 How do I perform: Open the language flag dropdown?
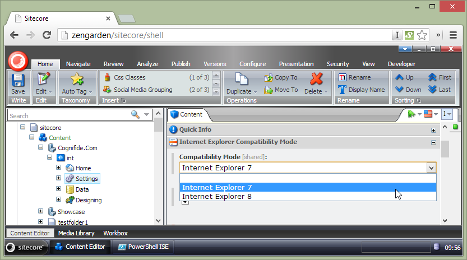(x=431, y=114)
